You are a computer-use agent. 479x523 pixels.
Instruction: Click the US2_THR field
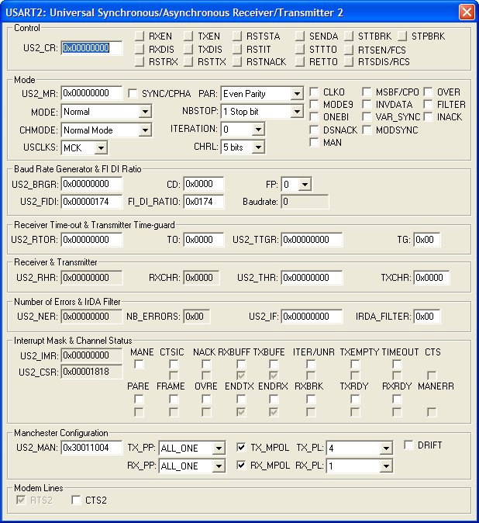[312, 278]
